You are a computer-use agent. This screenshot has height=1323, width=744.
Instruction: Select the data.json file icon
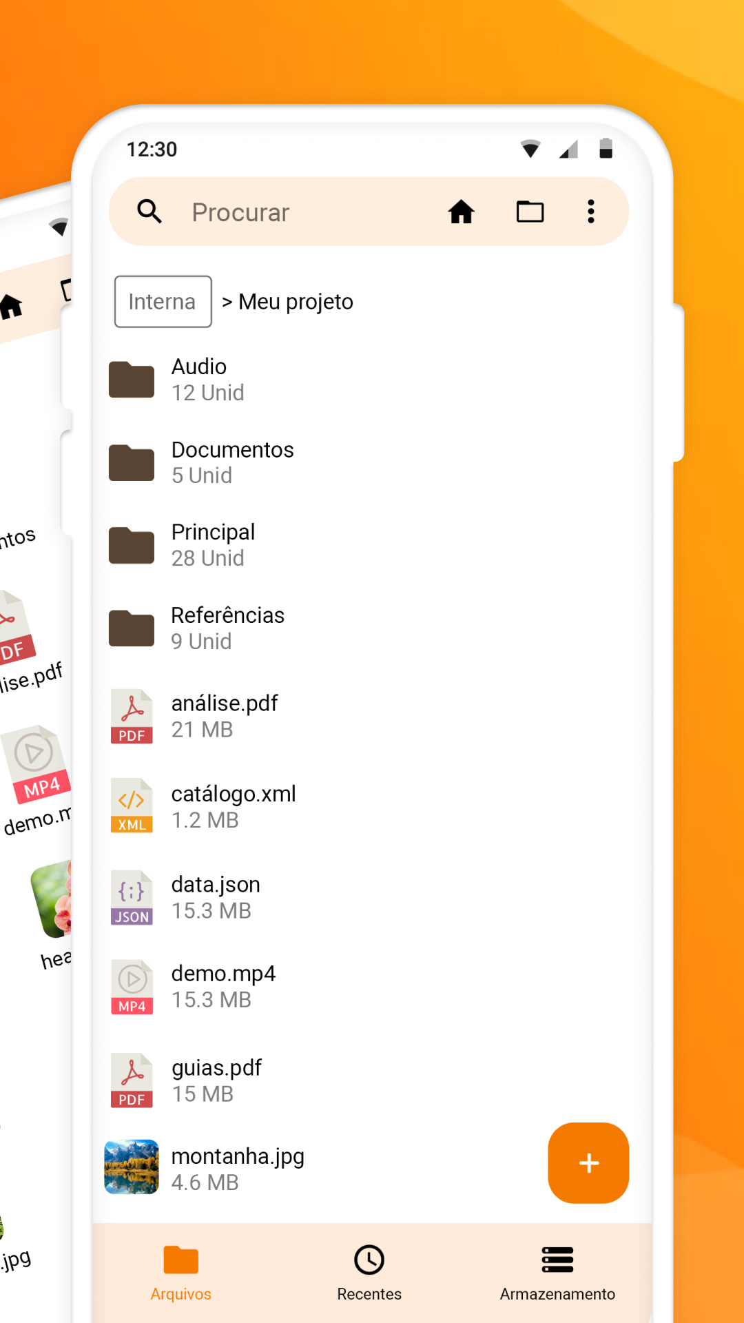[132, 897]
